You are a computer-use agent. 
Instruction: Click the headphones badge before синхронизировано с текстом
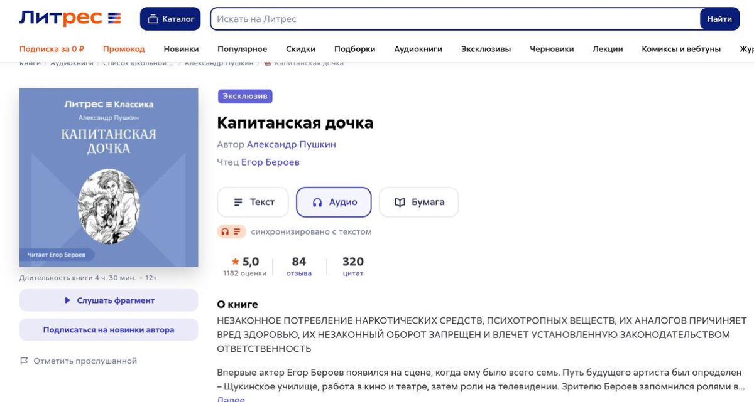pos(226,231)
